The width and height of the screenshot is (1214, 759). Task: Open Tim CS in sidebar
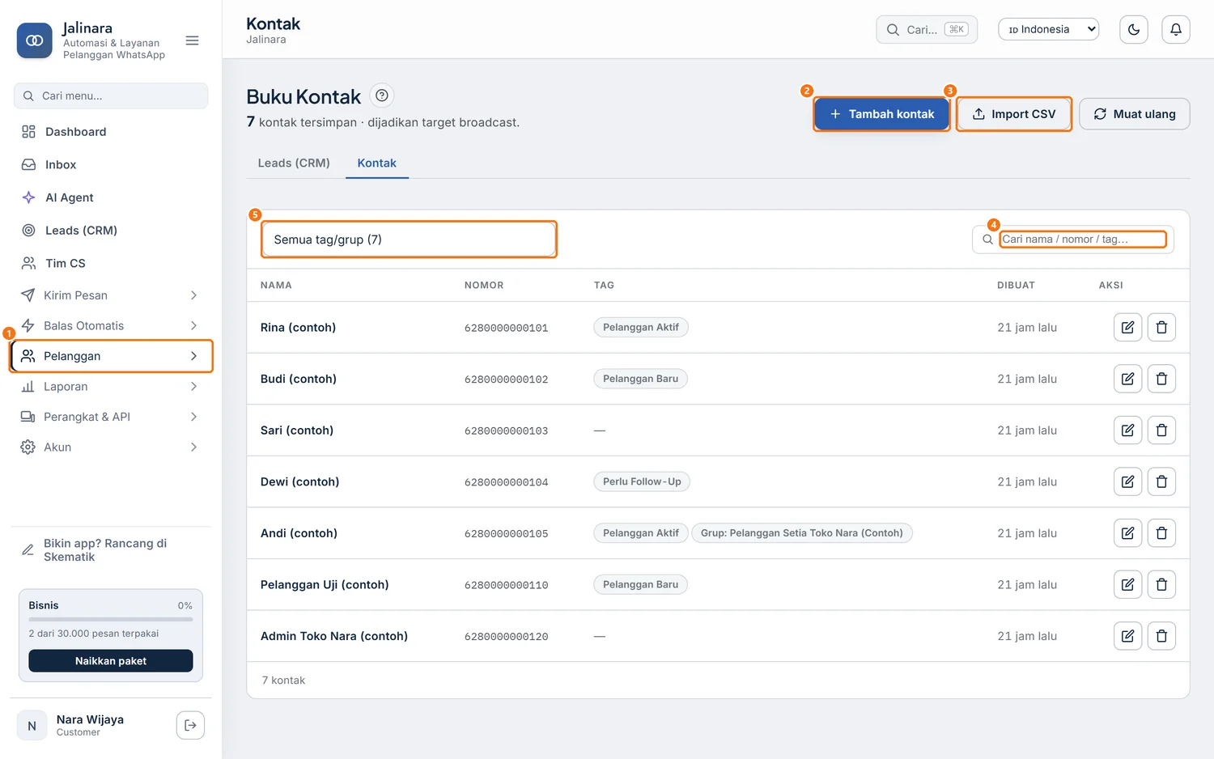coord(110,263)
